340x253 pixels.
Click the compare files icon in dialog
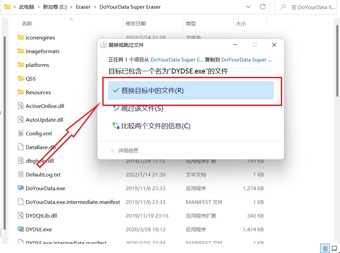(116, 126)
